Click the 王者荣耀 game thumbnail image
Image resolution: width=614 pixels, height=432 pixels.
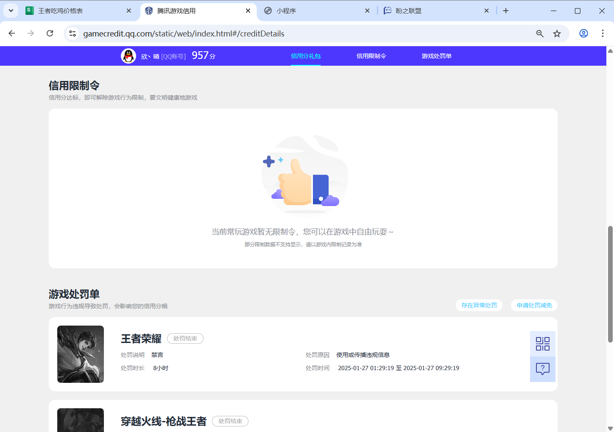(80, 354)
